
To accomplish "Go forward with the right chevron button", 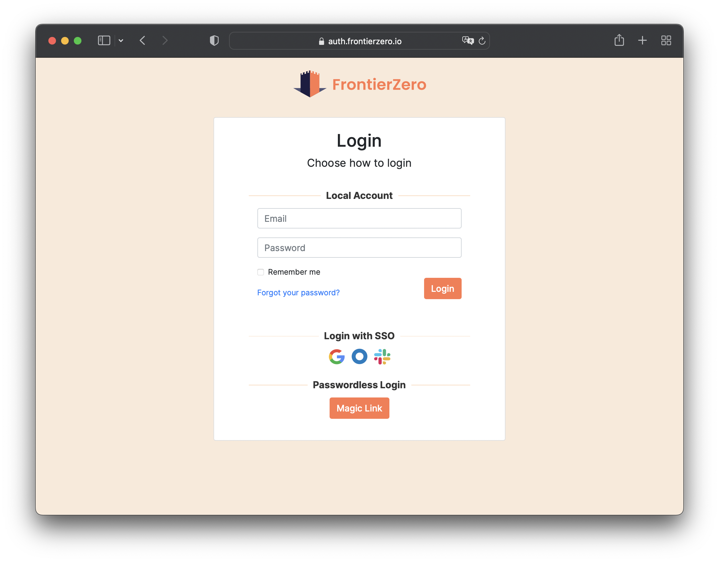I will coord(165,40).
